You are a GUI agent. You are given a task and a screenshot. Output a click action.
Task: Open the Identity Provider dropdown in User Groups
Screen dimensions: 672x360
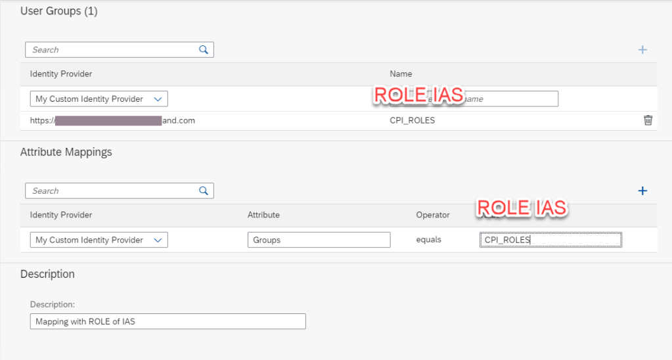pyautogui.click(x=99, y=99)
